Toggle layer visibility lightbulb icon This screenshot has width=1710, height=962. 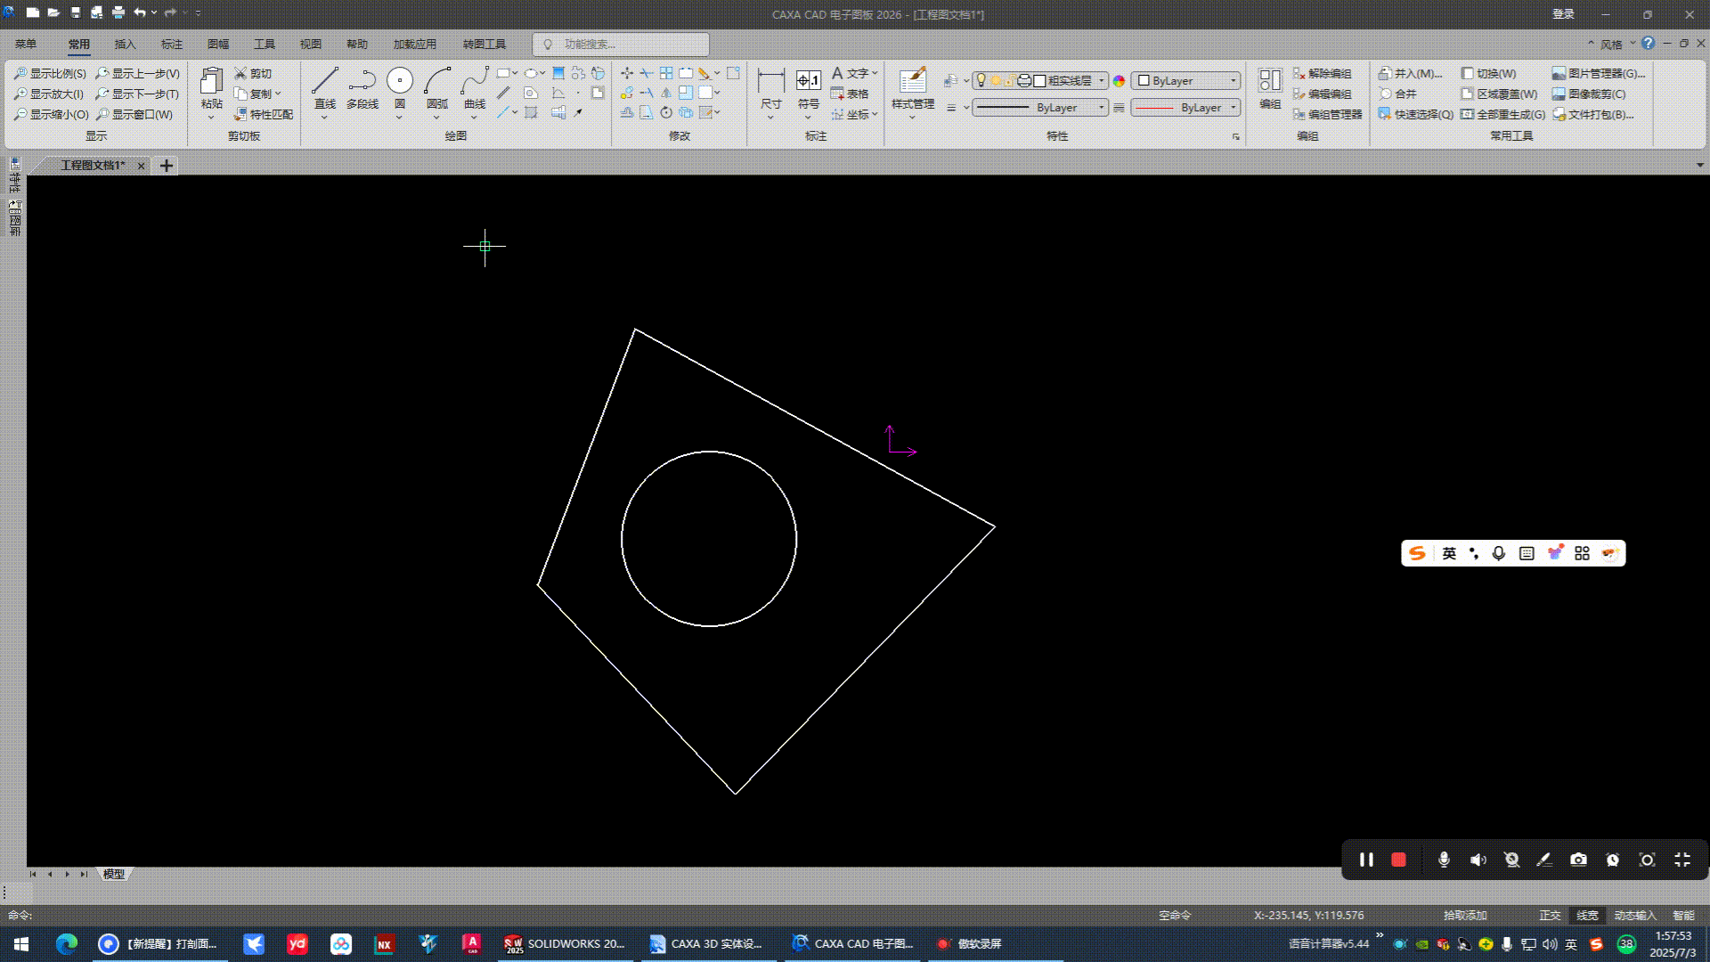(981, 80)
